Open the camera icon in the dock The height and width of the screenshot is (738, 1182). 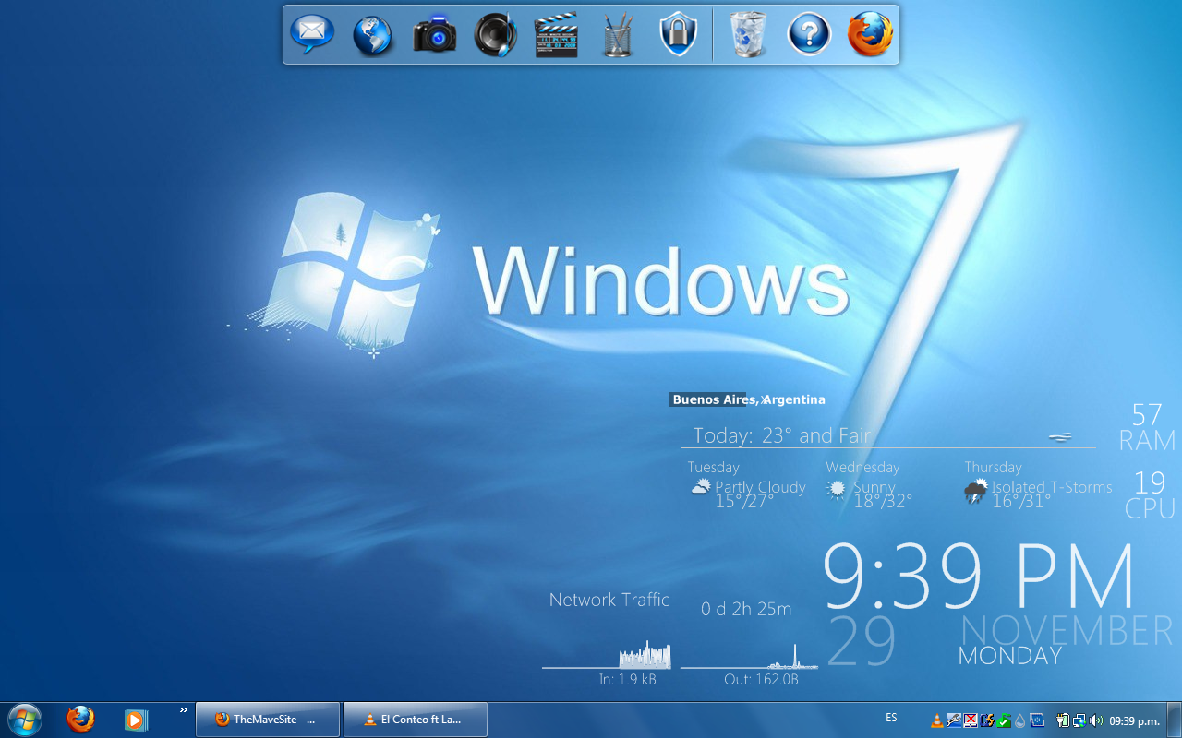click(434, 34)
